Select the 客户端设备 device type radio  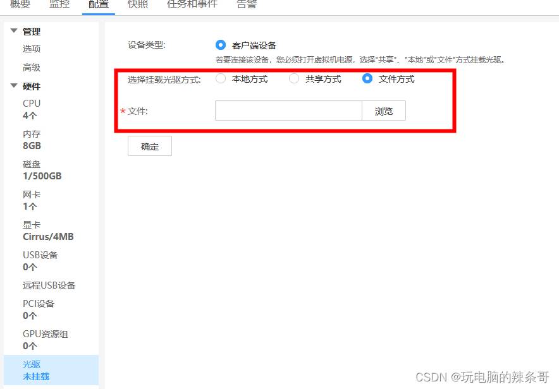pyautogui.click(x=221, y=45)
